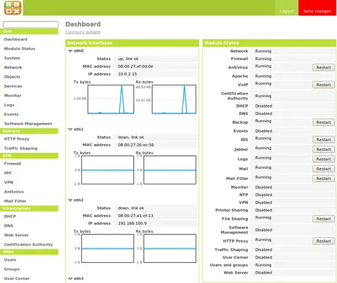Select Traffic Shaping in Gateway section
This screenshot has width=337, height=283.
[21, 148]
